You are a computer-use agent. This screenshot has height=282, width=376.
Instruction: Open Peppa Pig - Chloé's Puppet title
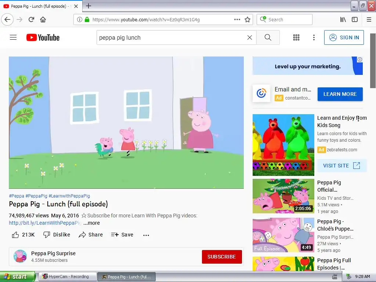(335, 225)
